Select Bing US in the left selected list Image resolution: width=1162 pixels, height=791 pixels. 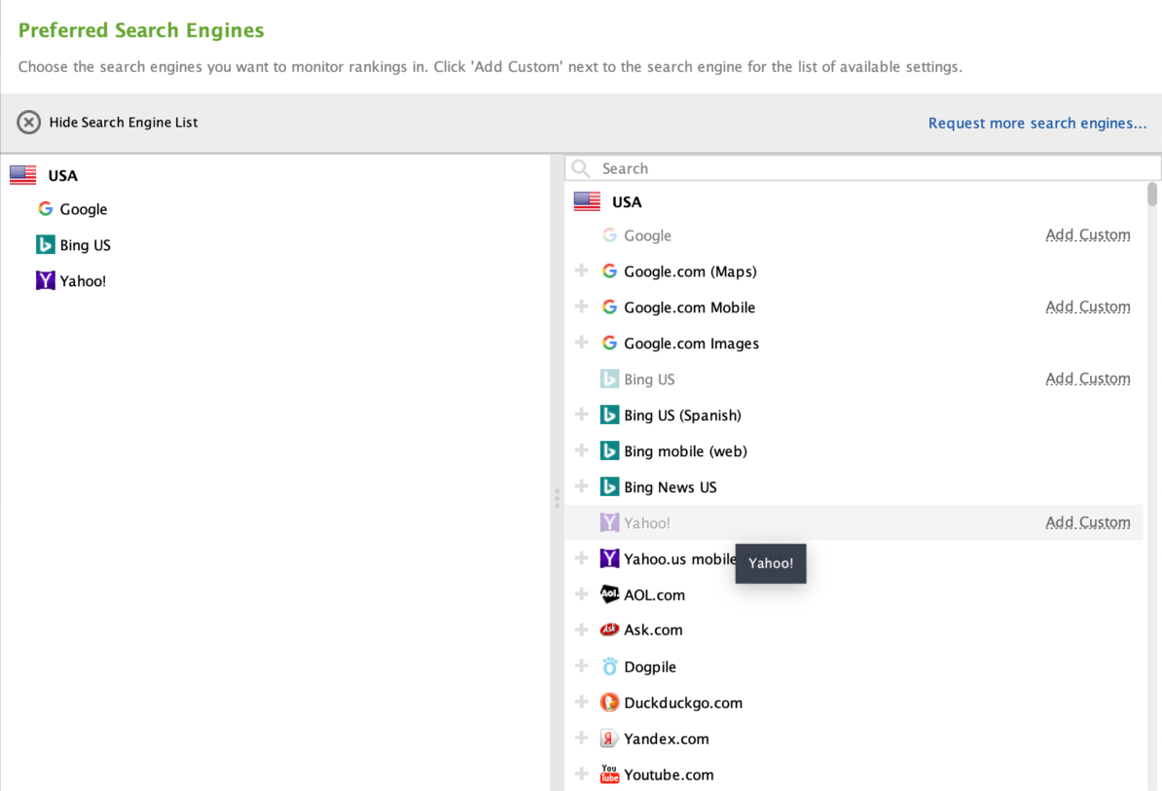(86, 245)
